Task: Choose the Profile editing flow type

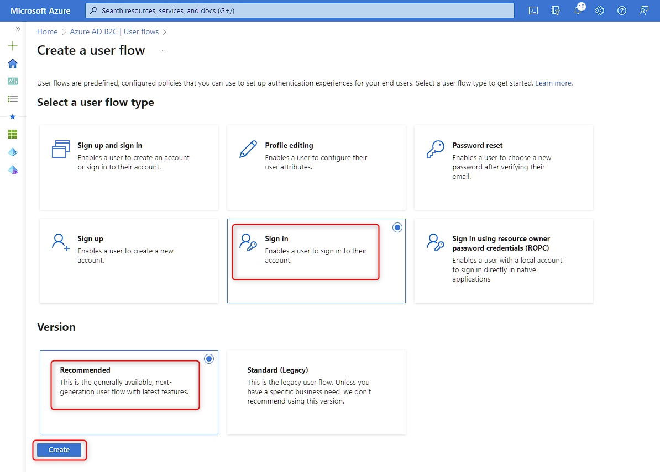Action: (316, 168)
